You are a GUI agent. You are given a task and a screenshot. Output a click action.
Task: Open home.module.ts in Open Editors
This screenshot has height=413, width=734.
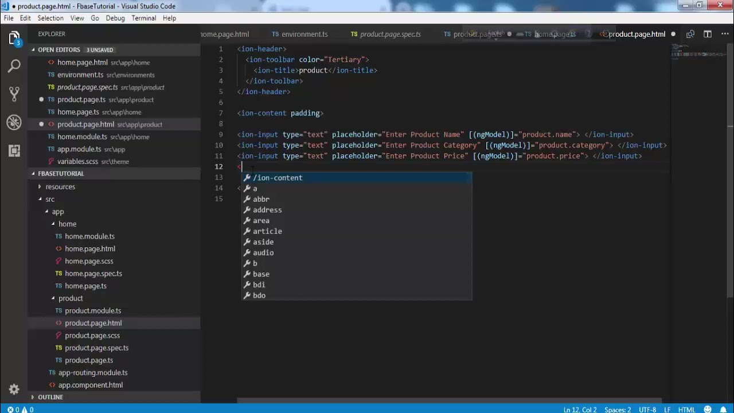tap(114, 137)
